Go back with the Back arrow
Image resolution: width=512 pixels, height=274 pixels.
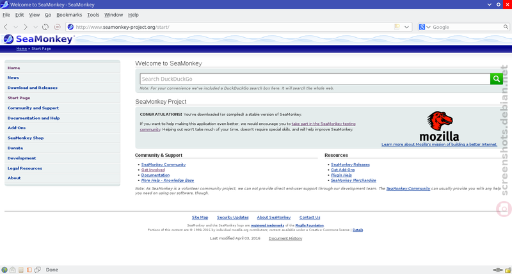6,27
